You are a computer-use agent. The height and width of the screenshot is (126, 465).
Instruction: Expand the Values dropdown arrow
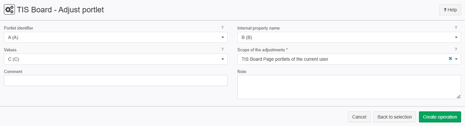pos(223,59)
